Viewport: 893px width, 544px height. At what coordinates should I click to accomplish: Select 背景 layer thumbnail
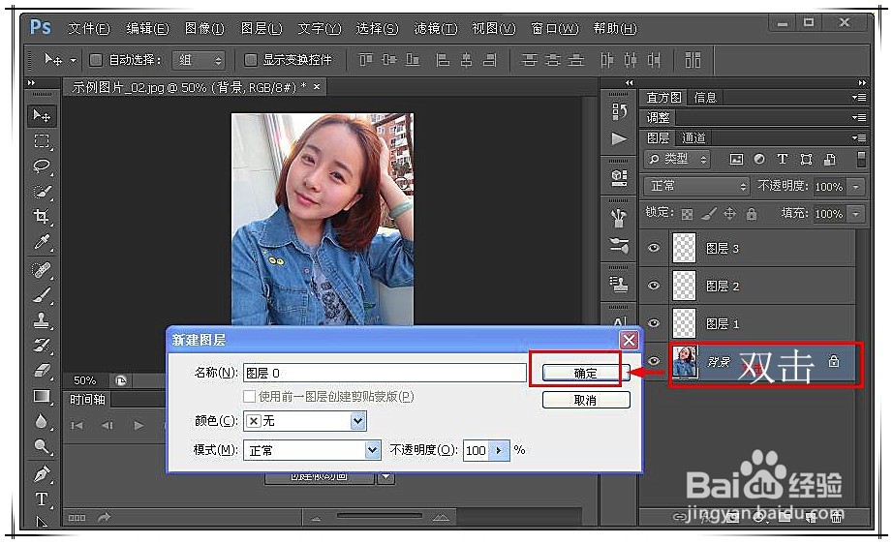pos(685,361)
